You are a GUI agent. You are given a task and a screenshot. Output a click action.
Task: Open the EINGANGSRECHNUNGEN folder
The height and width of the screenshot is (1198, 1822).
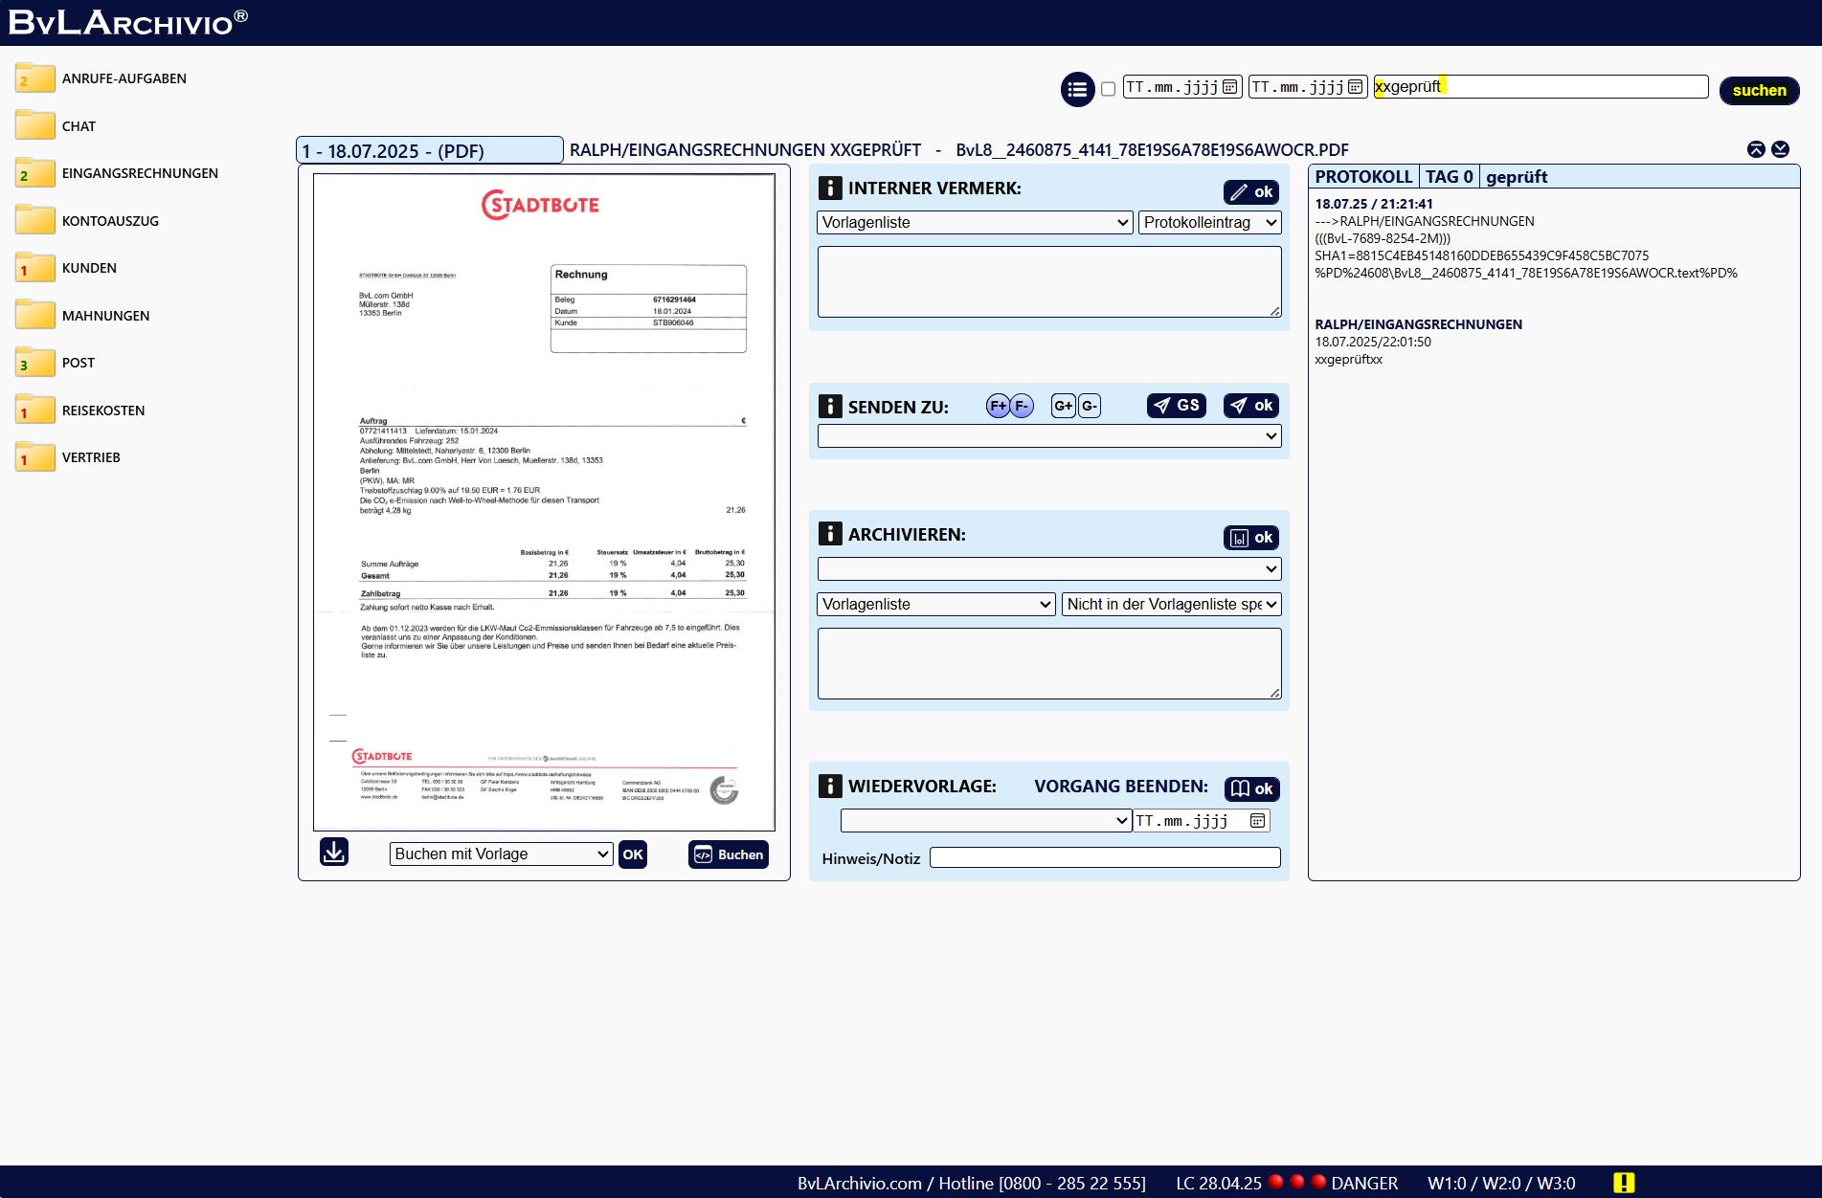(140, 173)
